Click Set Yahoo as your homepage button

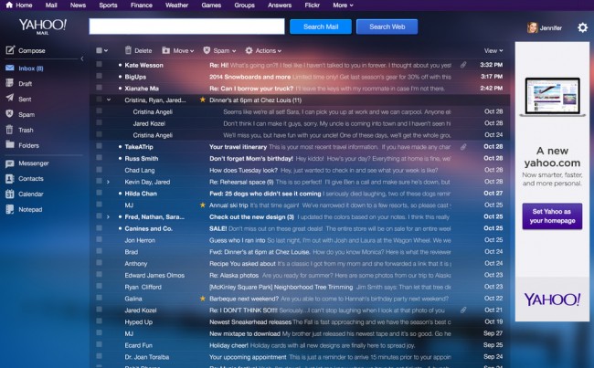tap(552, 216)
